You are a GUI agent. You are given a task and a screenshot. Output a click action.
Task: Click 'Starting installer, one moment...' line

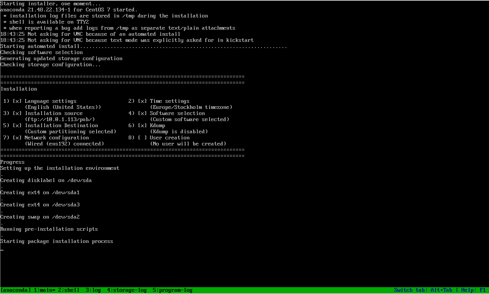click(50, 4)
